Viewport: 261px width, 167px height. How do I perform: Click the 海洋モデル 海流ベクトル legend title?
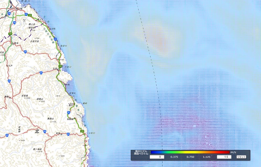click(141, 153)
